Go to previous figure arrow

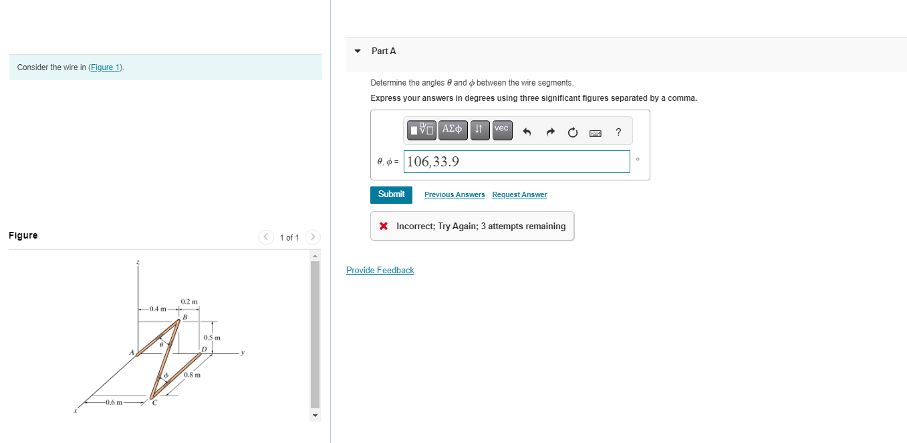coord(266,237)
